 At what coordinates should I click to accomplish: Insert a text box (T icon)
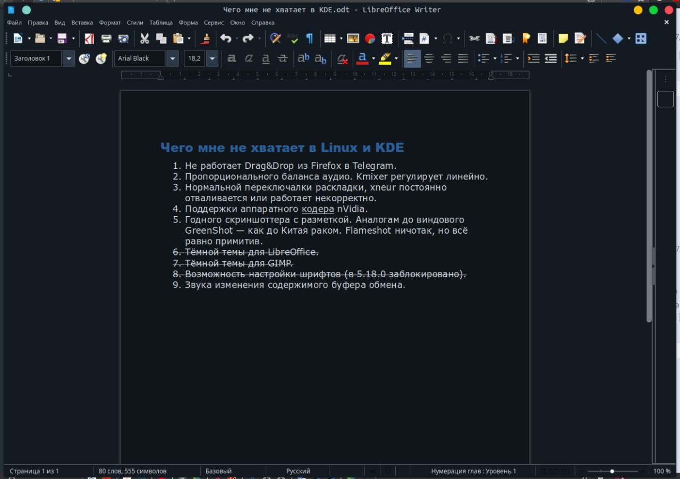(x=387, y=38)
